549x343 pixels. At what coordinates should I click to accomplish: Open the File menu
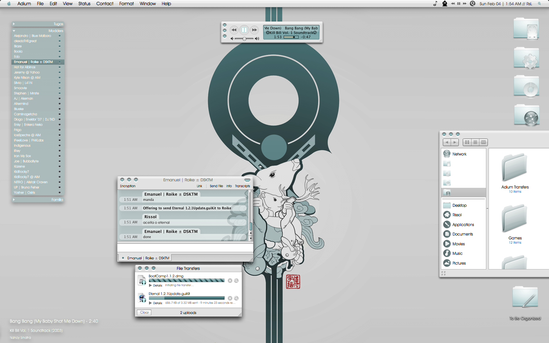[40, 4]
